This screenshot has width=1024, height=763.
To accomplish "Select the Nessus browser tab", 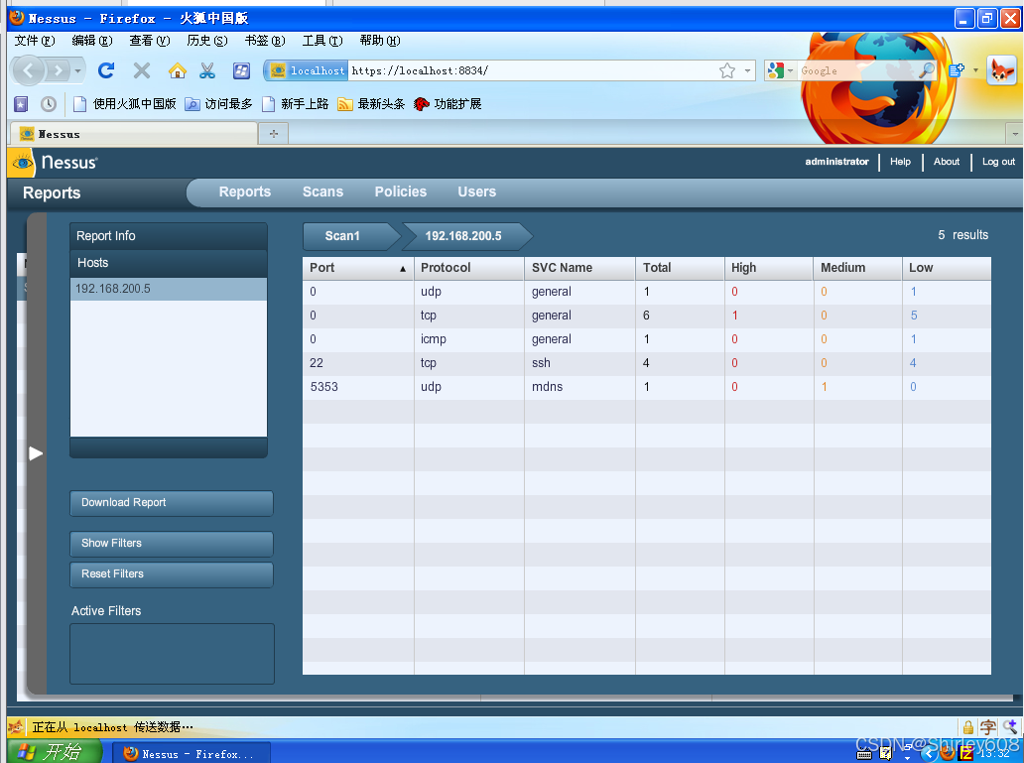I will pos(133,134).
